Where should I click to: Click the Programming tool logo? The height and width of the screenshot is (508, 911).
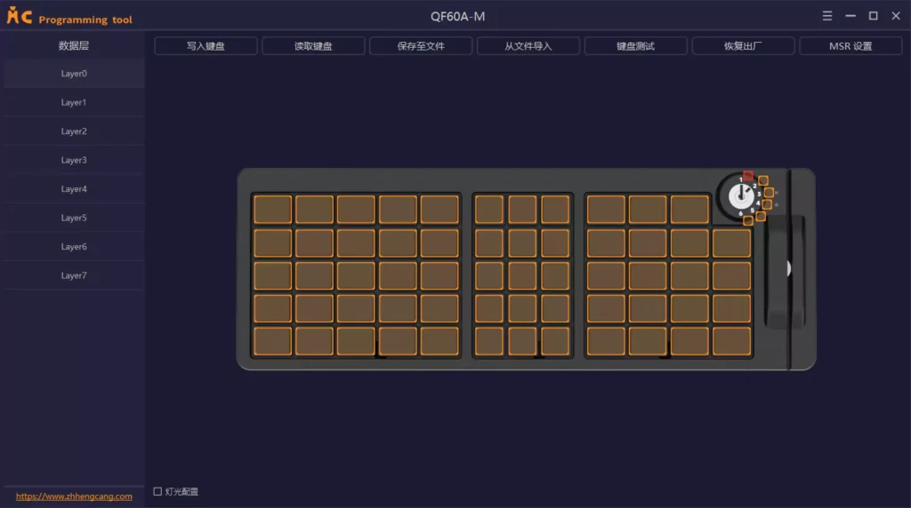coord(69,16)
